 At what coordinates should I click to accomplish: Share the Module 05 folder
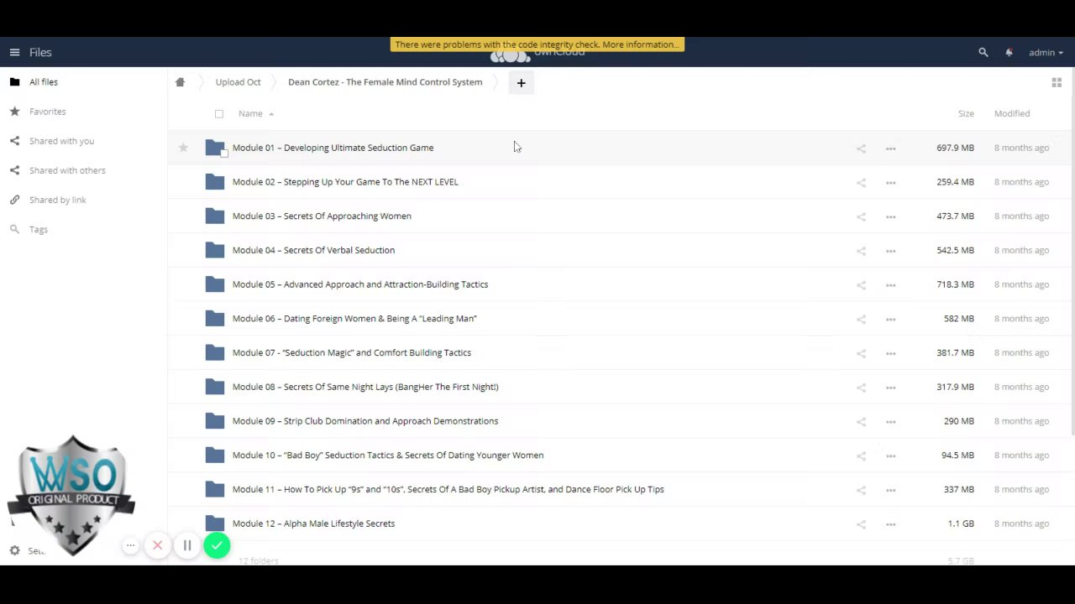(861, 285)
